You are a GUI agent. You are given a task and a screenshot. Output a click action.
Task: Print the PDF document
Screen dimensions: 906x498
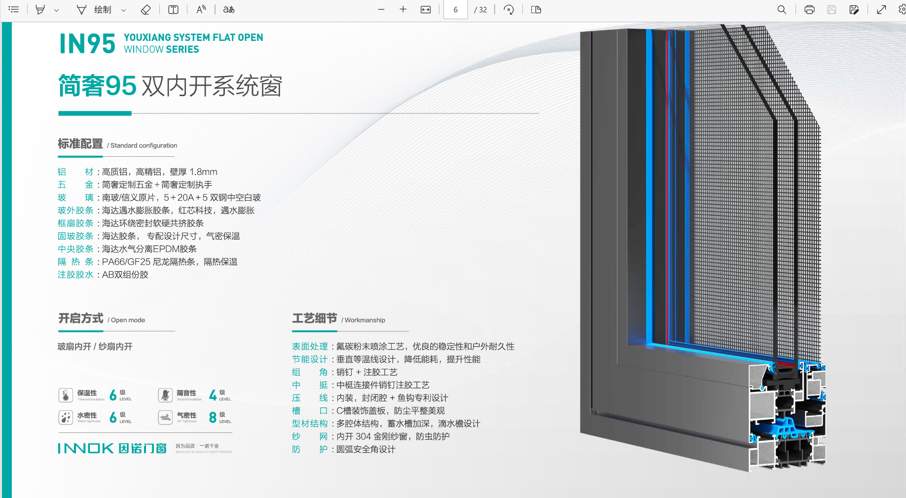coord(809,9)
